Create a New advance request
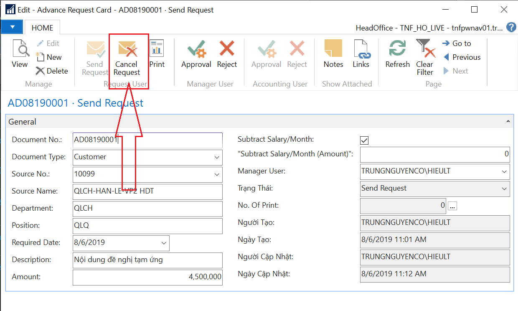 tap(48, 57)
